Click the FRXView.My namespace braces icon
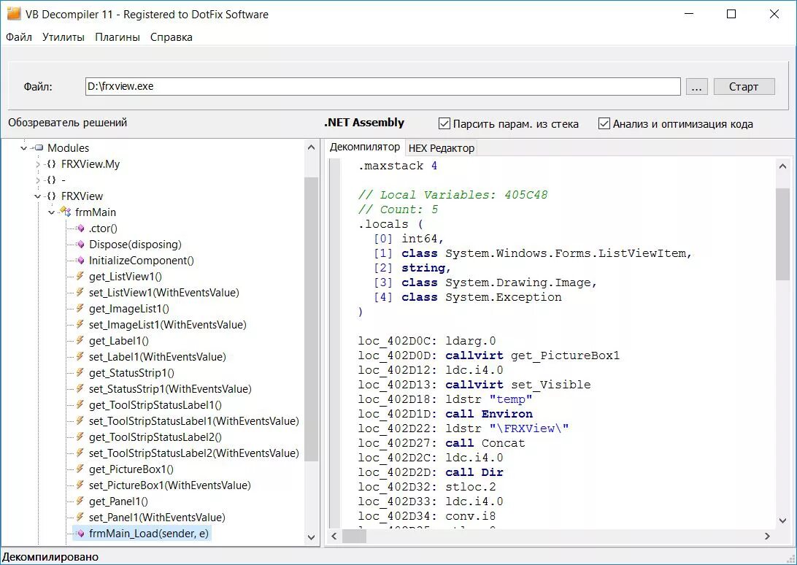The height and width of the screenshot is (565, 797). pos(51,164)
